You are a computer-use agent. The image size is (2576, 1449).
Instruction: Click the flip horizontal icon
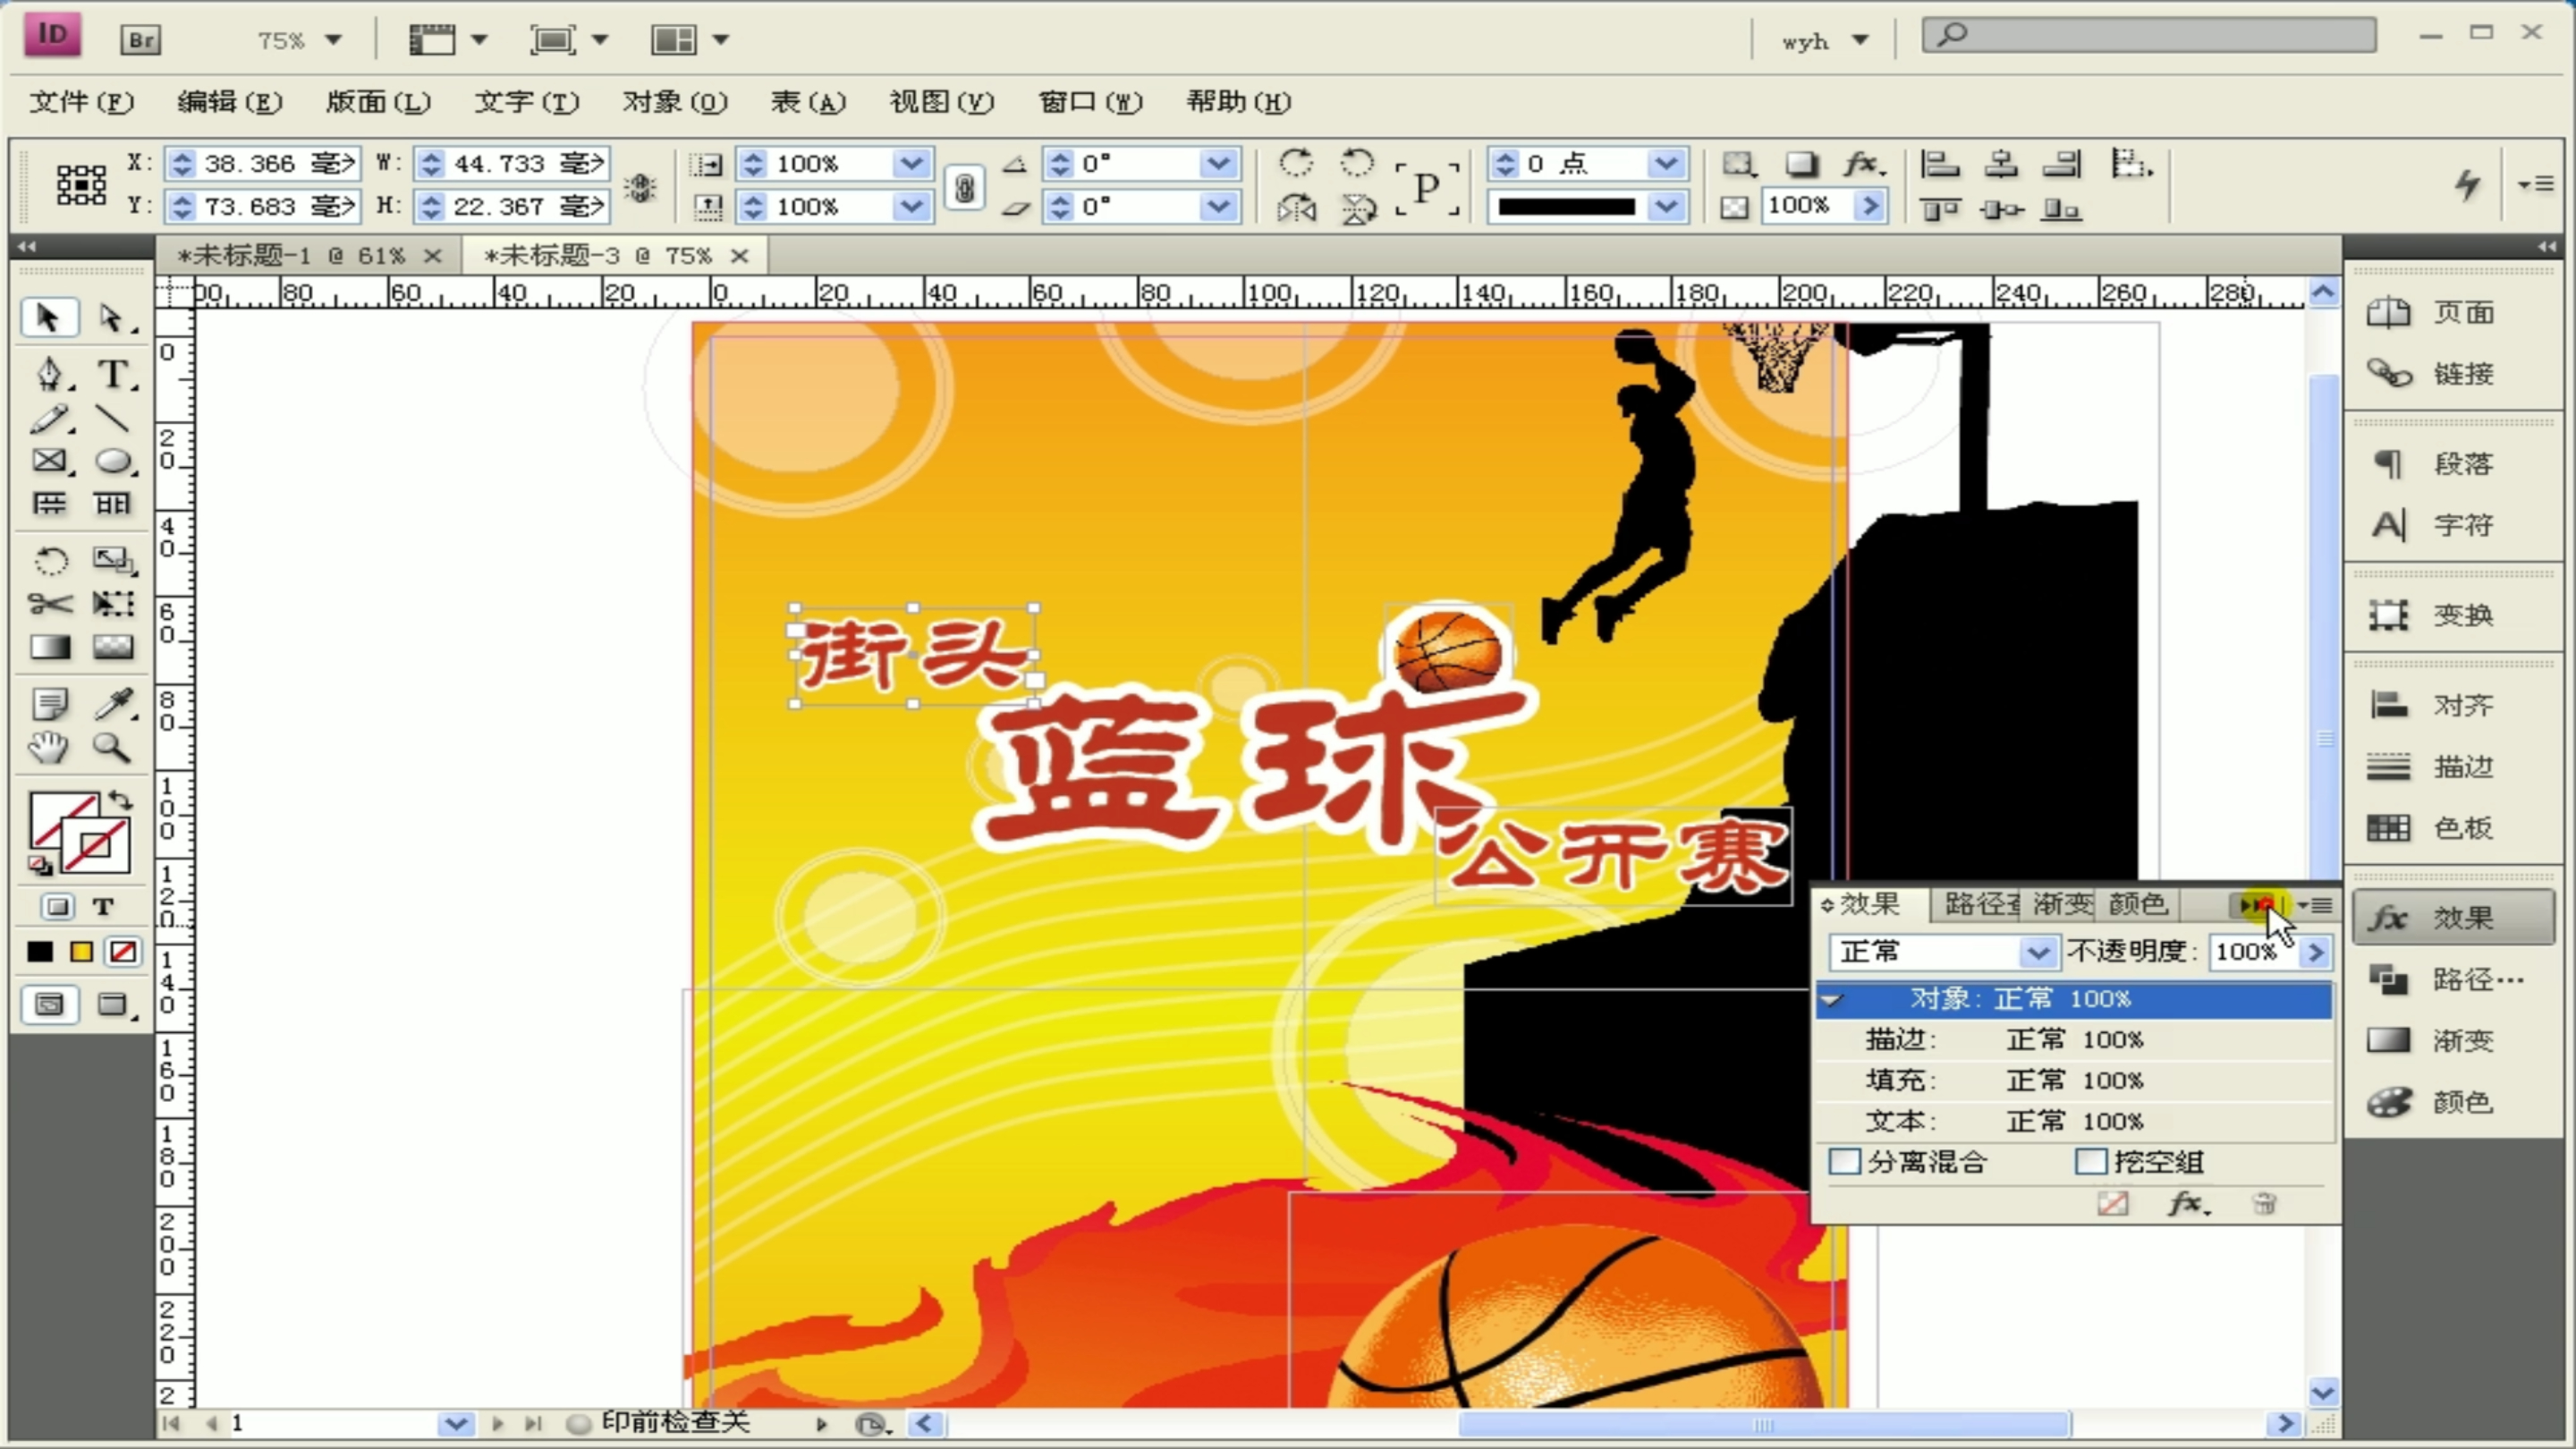click(x=1296, y=208)
